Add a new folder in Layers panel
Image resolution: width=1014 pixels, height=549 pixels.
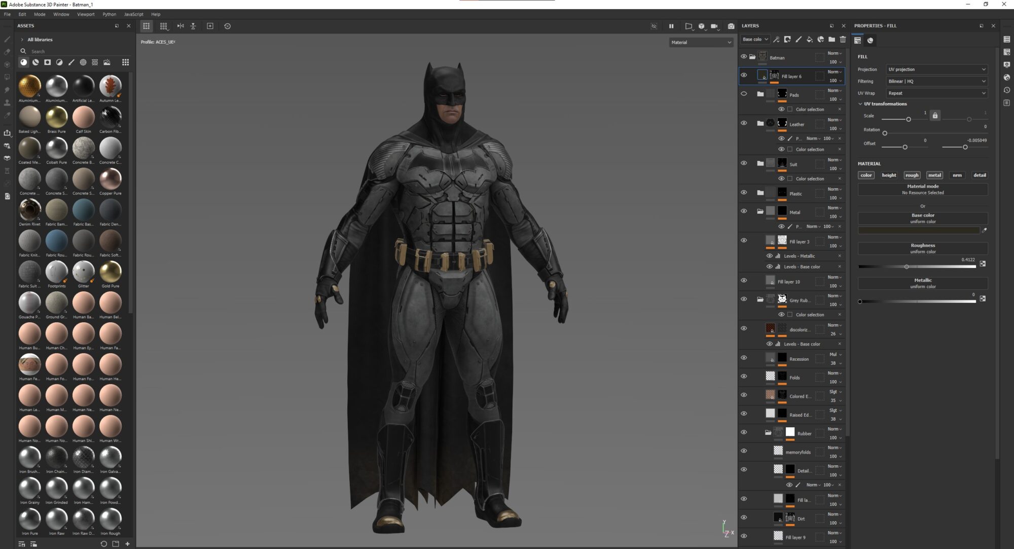point(831,40)
